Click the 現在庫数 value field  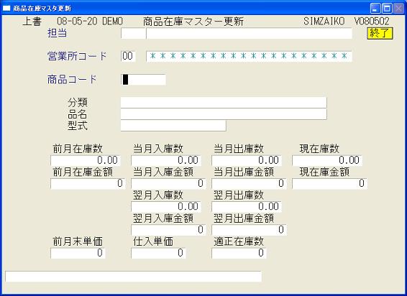coord(327,160)
